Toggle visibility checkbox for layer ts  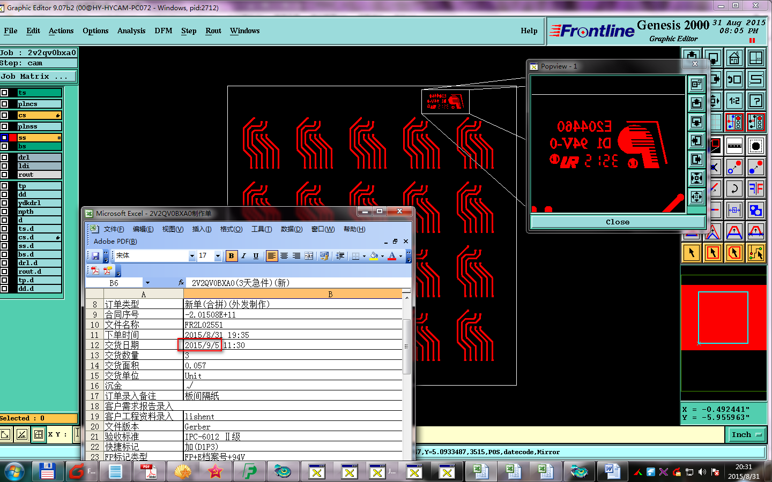click(x=4, y=93)
